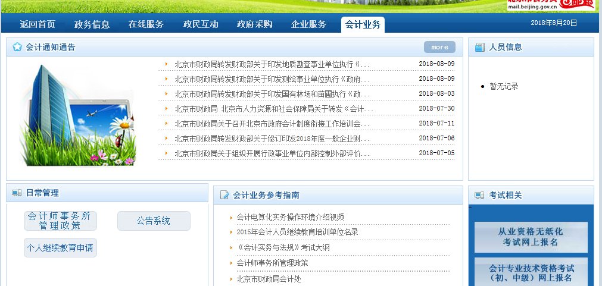Click the star icon beside 会计通知通告
This screenshot has width=602, height=286.
click(17, 47)
